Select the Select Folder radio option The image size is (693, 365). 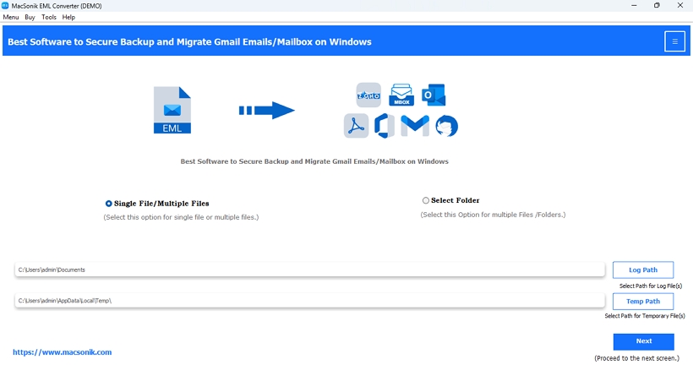coord(426,200)
